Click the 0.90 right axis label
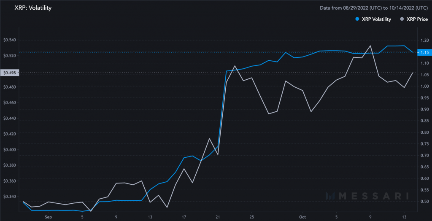The height and width of the screenshot is (221, 432). point(424,109)
